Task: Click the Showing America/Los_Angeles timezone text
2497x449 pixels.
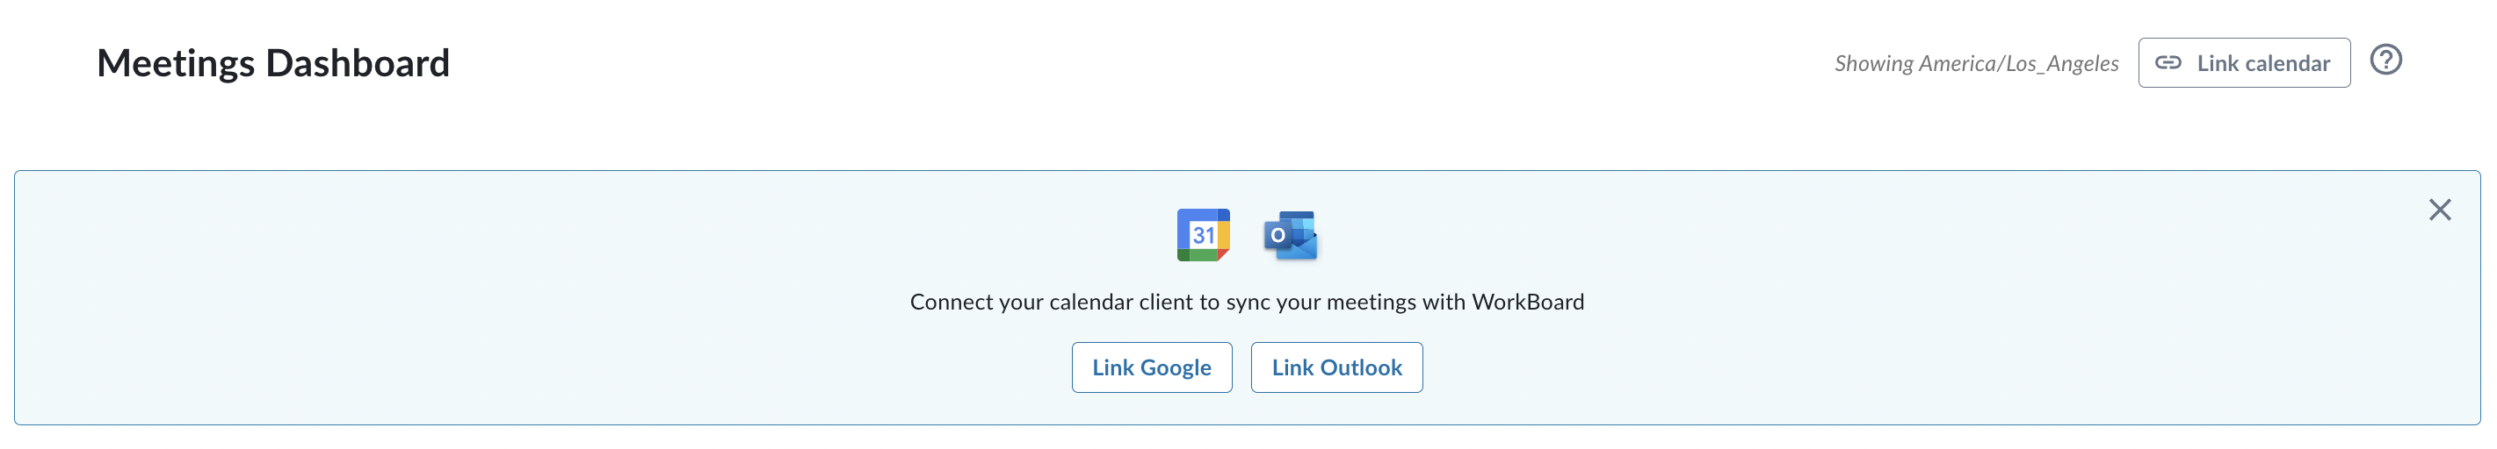Action: point(1977,64)
